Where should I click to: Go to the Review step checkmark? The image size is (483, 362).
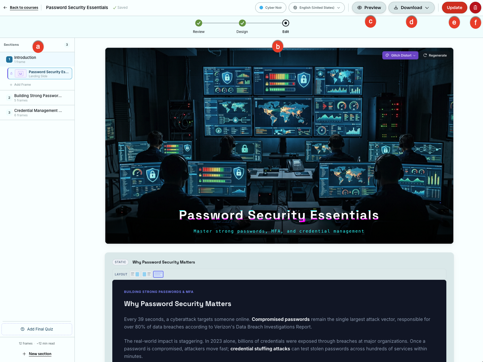click(x=199, y=23)
